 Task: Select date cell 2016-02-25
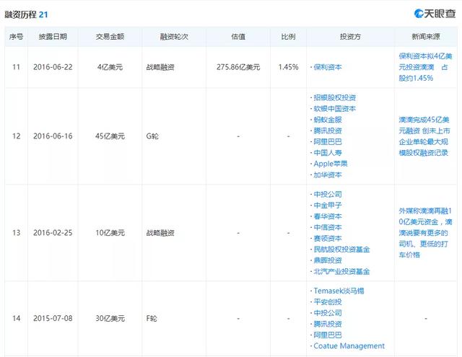tap(53, 233)
